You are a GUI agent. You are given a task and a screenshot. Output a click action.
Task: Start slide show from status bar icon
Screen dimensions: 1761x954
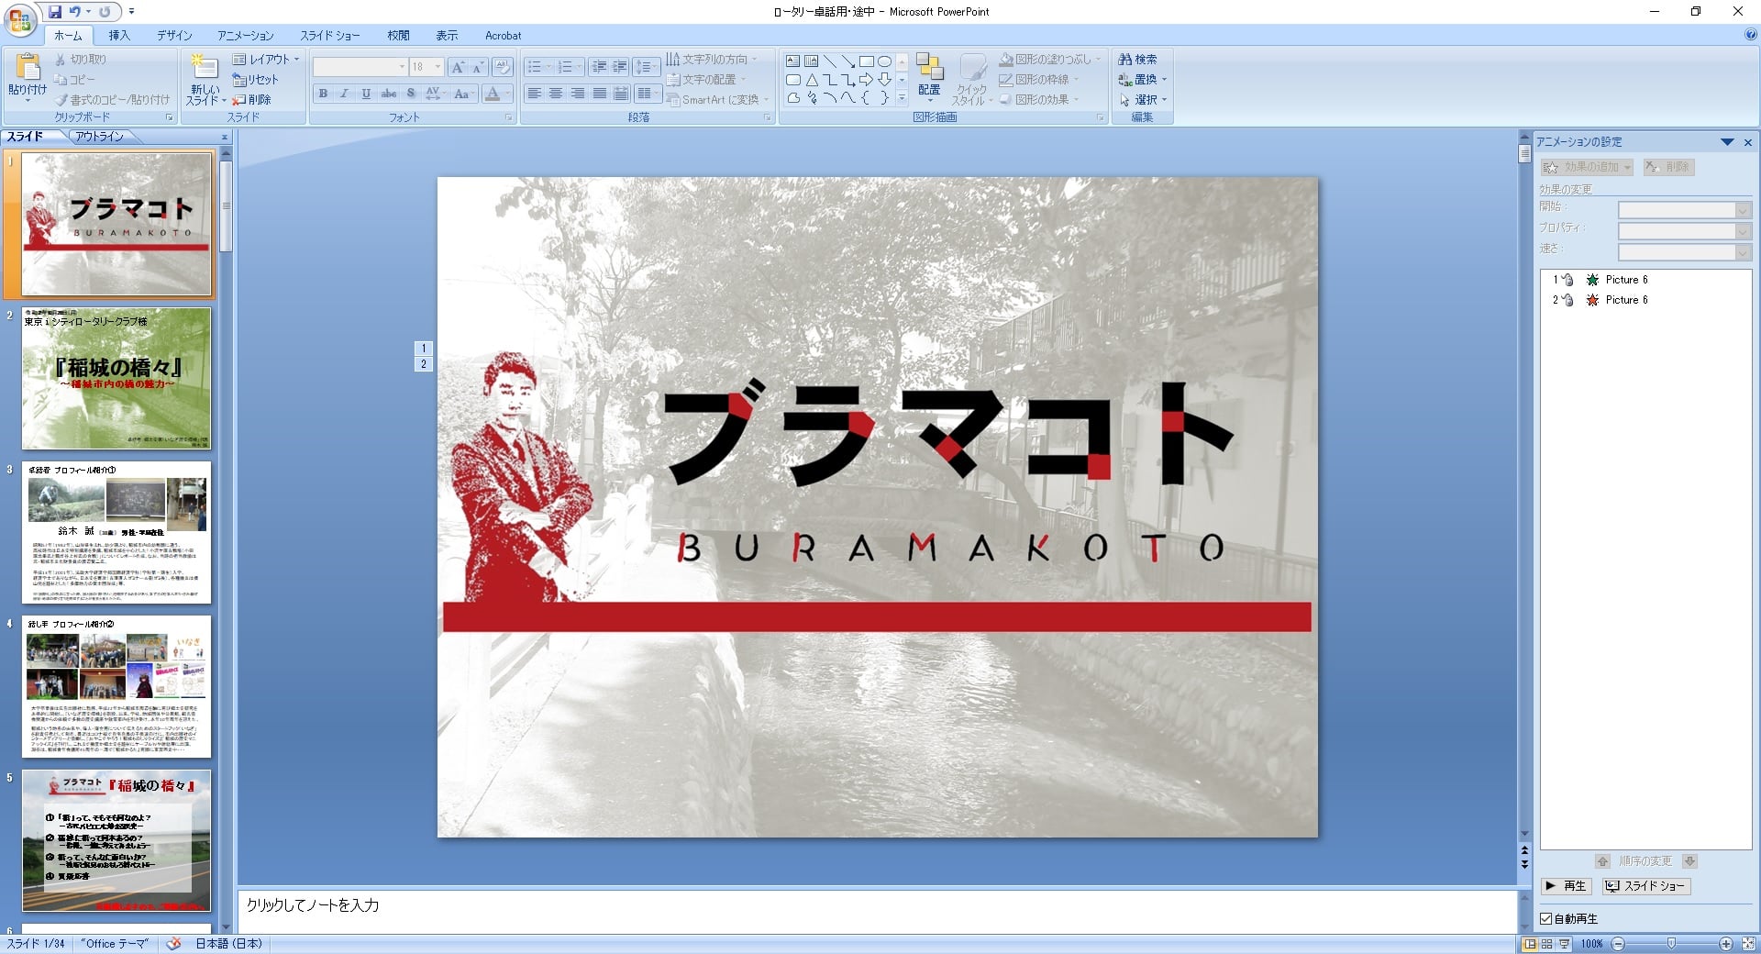click(1564, 944)
